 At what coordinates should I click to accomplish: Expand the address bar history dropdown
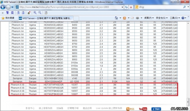point(122,7)
